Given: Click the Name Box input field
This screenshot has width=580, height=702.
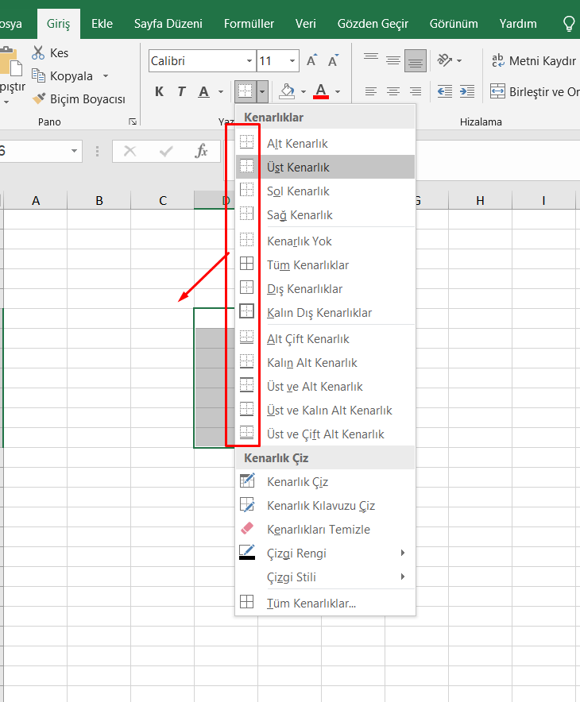Looking at the screenshot, I should pyautogui.click(x=34, y=151).
